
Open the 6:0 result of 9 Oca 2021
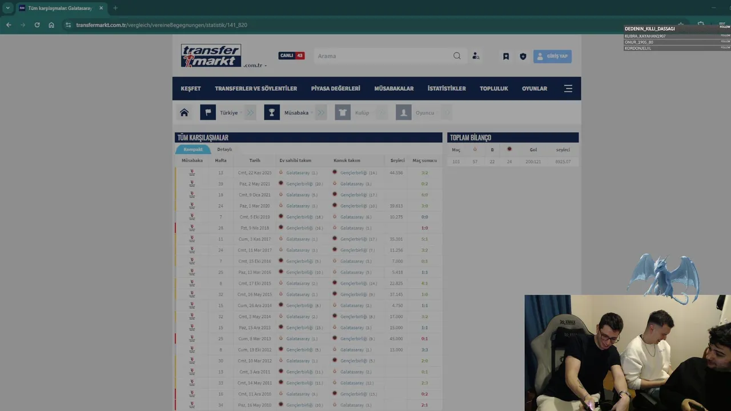tap(424, 195)
